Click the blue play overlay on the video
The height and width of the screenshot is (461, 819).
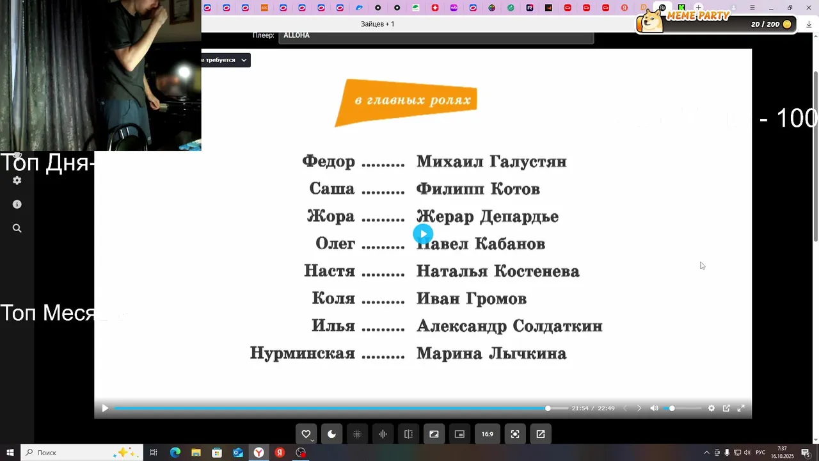tap(423, 234)
